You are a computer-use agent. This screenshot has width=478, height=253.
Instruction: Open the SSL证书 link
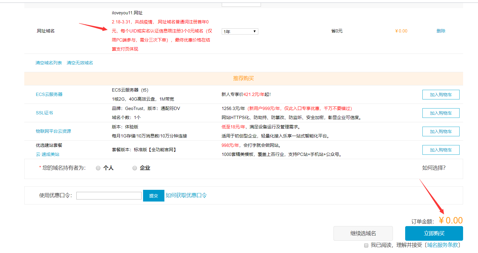click(x=44, y=113)
